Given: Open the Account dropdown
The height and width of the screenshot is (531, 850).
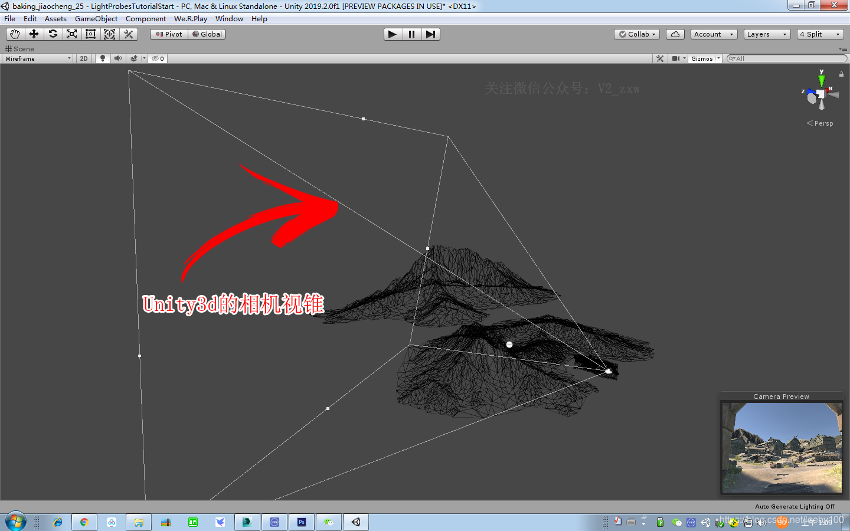Looking at the screenshot, I should click(x=714, y=34).
